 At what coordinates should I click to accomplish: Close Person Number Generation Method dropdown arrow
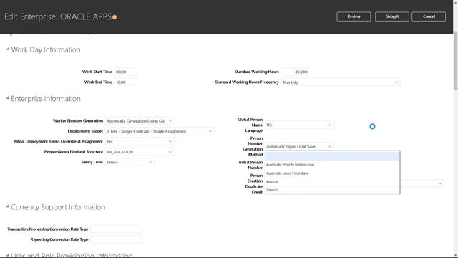pos(330,146)
